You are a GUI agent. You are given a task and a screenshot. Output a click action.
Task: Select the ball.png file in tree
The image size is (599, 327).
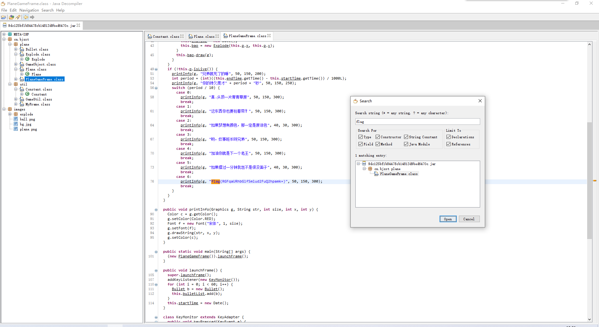coord(27,119)
